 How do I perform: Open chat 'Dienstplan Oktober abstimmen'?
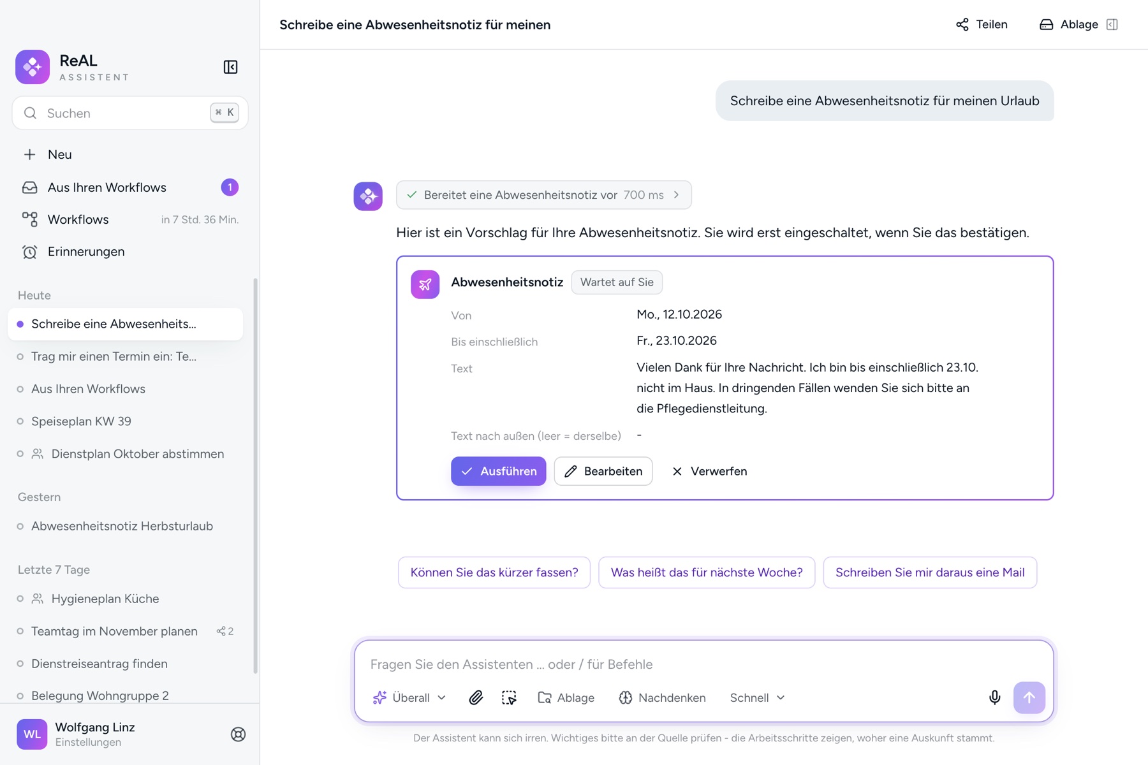coord(125,454)
